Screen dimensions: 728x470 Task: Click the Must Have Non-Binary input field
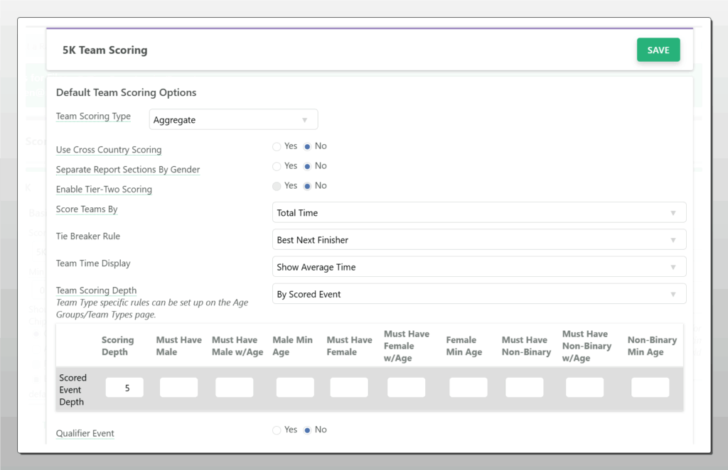(524, 388)
